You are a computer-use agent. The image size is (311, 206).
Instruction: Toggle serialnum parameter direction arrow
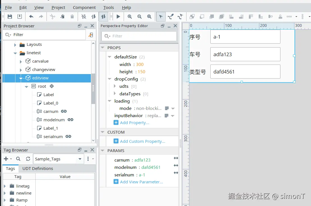click(176, 172)
